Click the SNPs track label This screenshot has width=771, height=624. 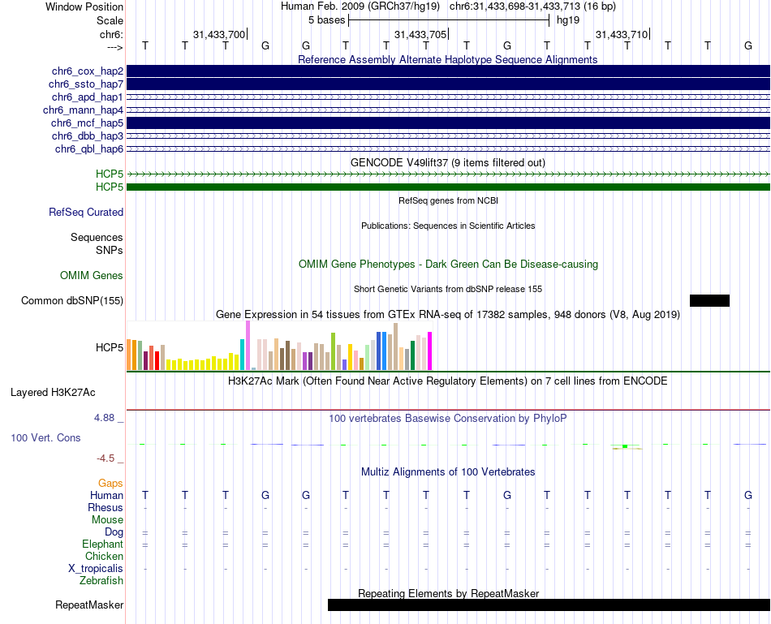pos(110,250)
